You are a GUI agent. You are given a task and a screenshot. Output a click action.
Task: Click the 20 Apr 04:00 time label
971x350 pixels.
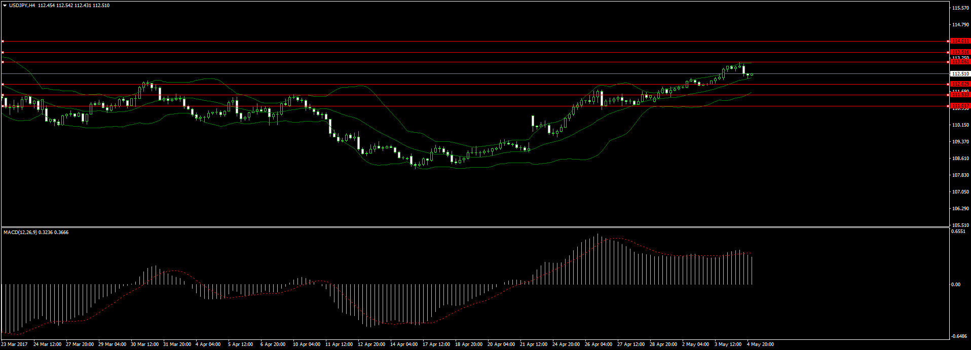click(x=501, y=344)
